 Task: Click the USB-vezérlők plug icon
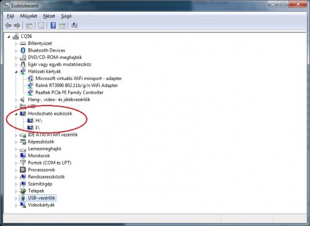pos(23,198)
